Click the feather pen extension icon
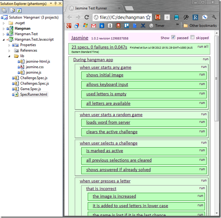 pos(186,17)
